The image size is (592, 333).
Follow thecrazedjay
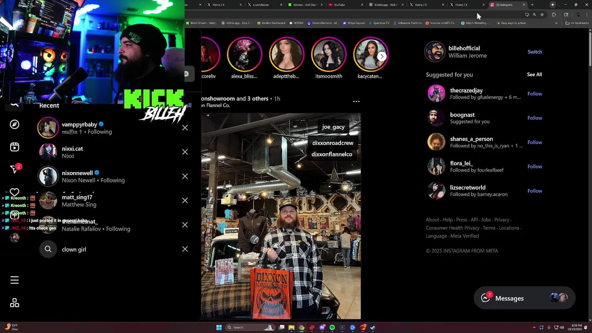(x=535, y=94)
